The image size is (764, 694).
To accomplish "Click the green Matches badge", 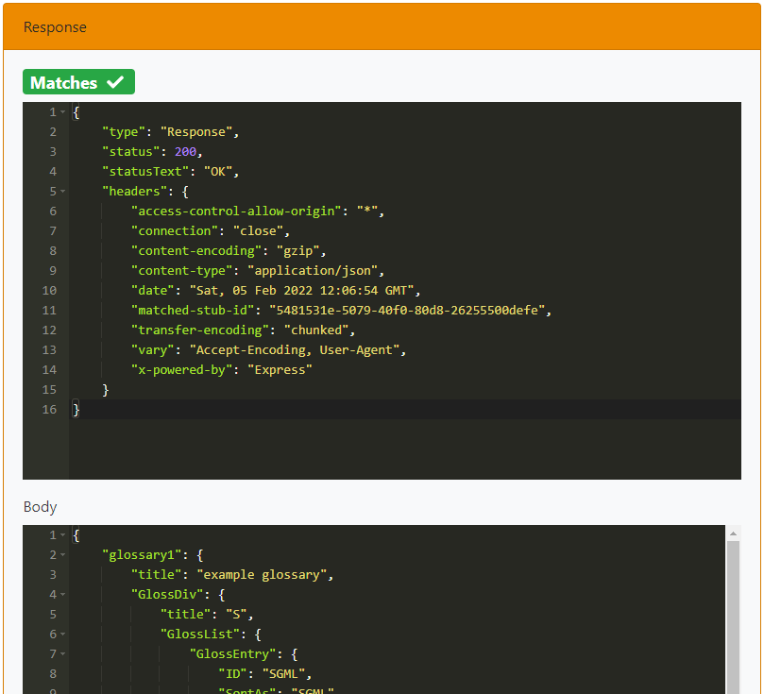I will (x=78, y=82).
